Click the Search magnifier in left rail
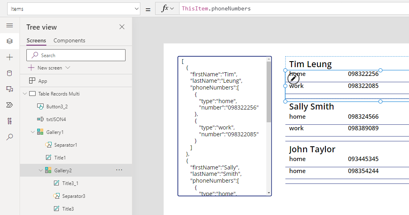This screenshot has width=409, height=215. (10, 137)
